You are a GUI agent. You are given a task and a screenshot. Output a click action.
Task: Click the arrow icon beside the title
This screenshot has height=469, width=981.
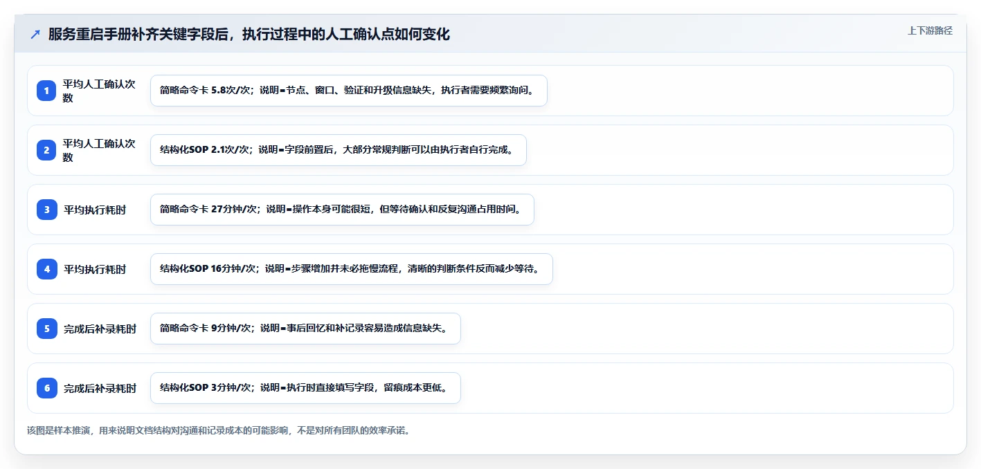pos(35,35)
